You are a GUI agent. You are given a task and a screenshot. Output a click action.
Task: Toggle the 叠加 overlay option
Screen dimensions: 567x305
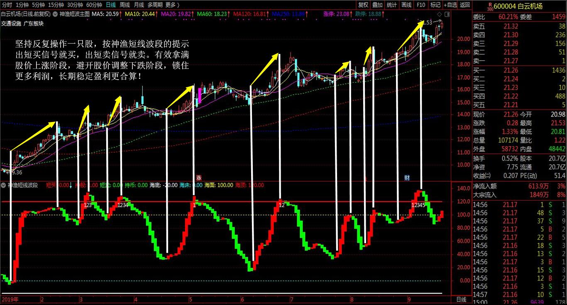tap(377, 5)
